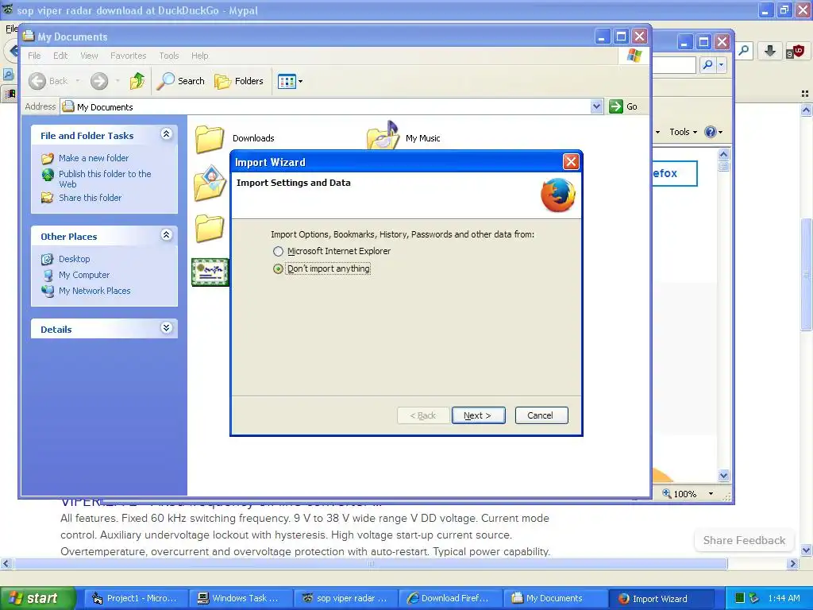
Task: Click Forward arrow in Explorer toolbar
Action: pos(99,81)
